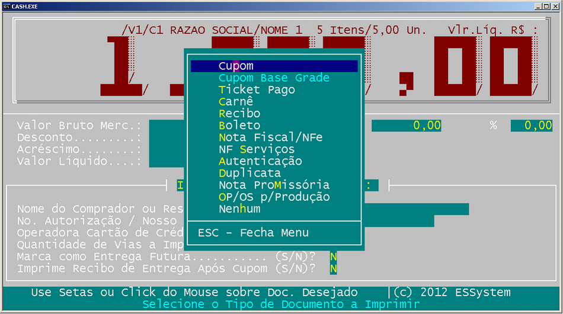Image resolution: width=563 pixels, height=314 pixels.
Task: Select Autenticação from the list
Action: pyautogui.click(x=260, y=161)
